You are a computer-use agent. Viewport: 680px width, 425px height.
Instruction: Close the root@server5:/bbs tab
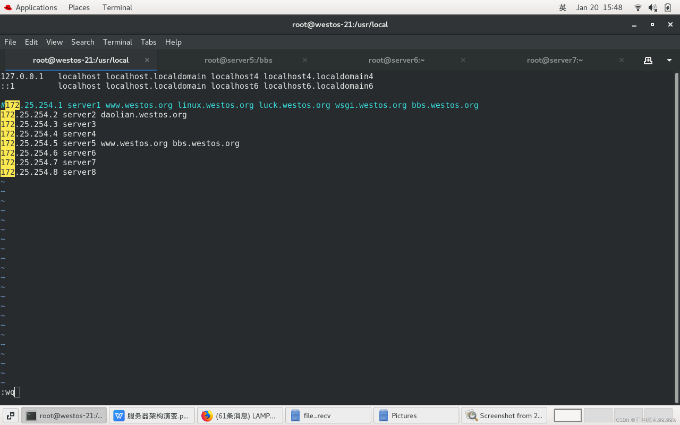tap(305, 60)
